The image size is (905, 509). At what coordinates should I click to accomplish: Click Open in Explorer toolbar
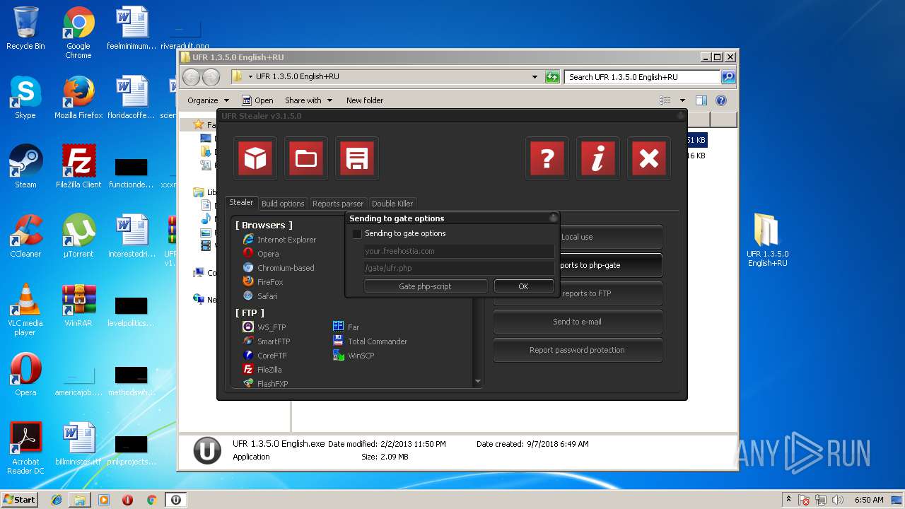tap(257, 100)
